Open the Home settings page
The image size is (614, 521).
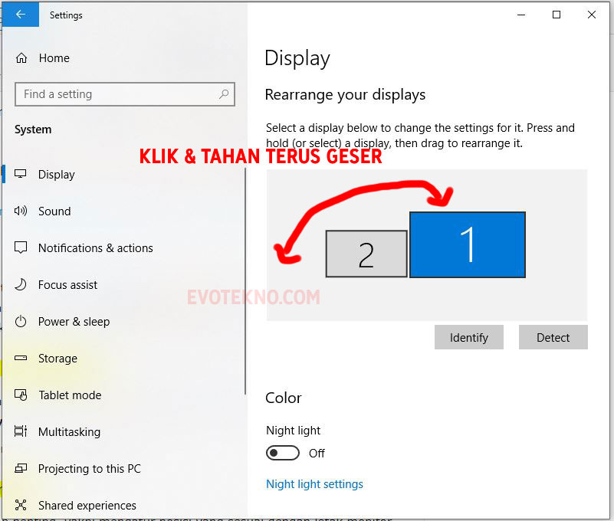coord(54,58)
